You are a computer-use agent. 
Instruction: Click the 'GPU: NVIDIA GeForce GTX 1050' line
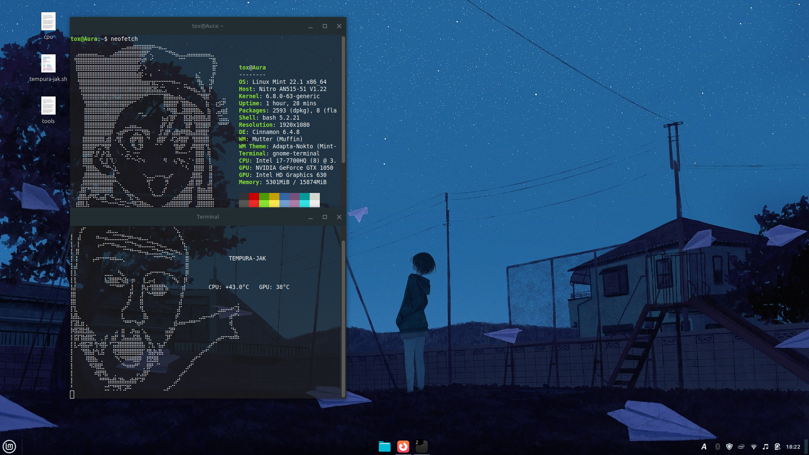click(x=286, y=168)
